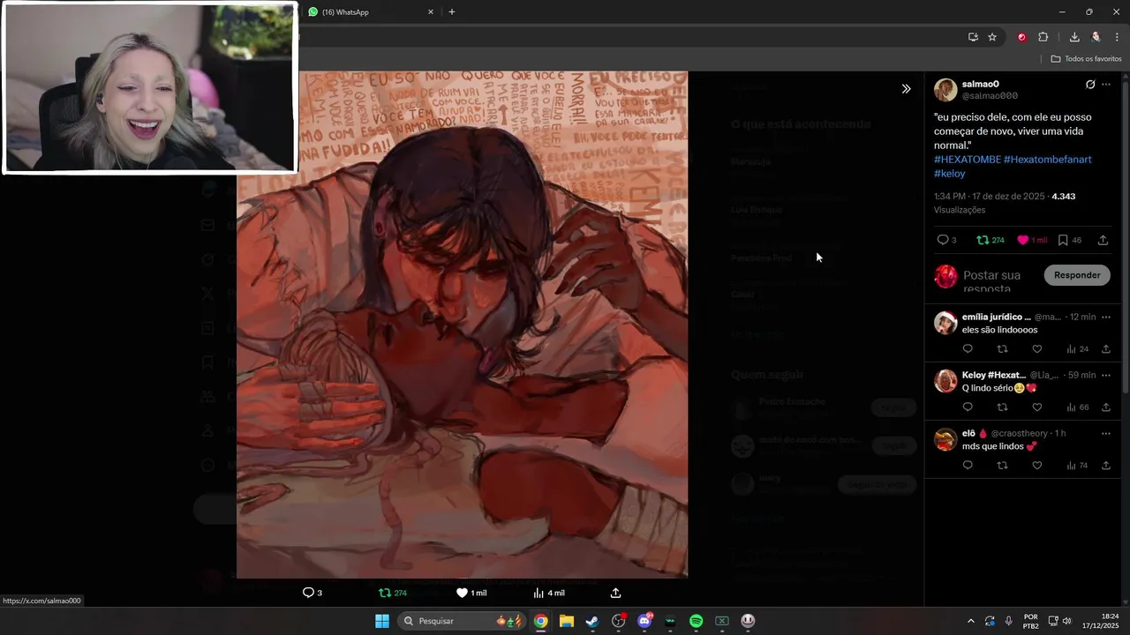Viewport: 1130px width, 635px height.
Task: Click repost icon below the image showing 274
Action: [393, 593]
